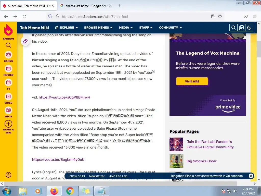
Task: Open the wiki search magnifier icon
Action: click(233, 28)
